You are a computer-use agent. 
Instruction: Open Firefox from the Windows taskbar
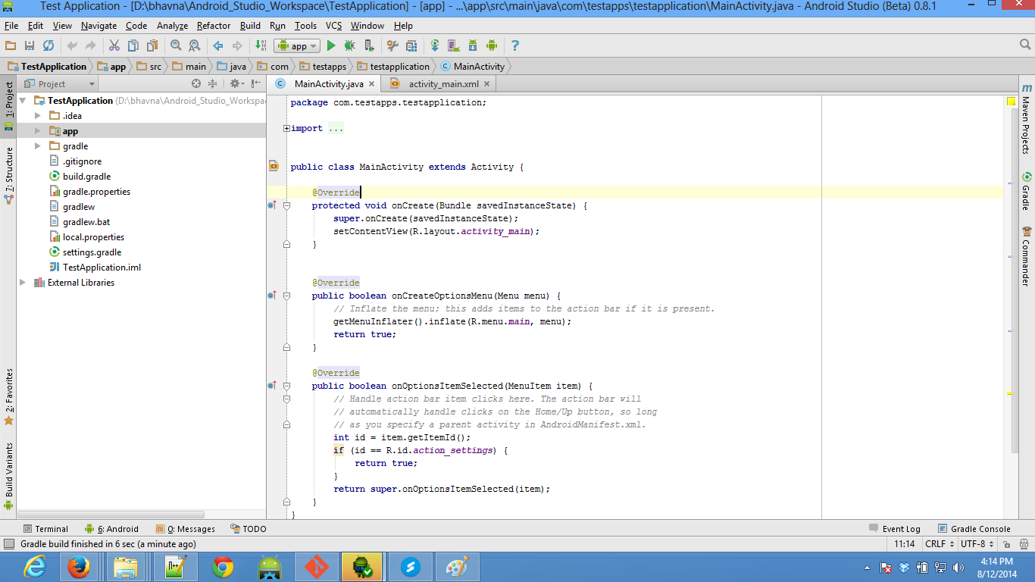[79, 567]
